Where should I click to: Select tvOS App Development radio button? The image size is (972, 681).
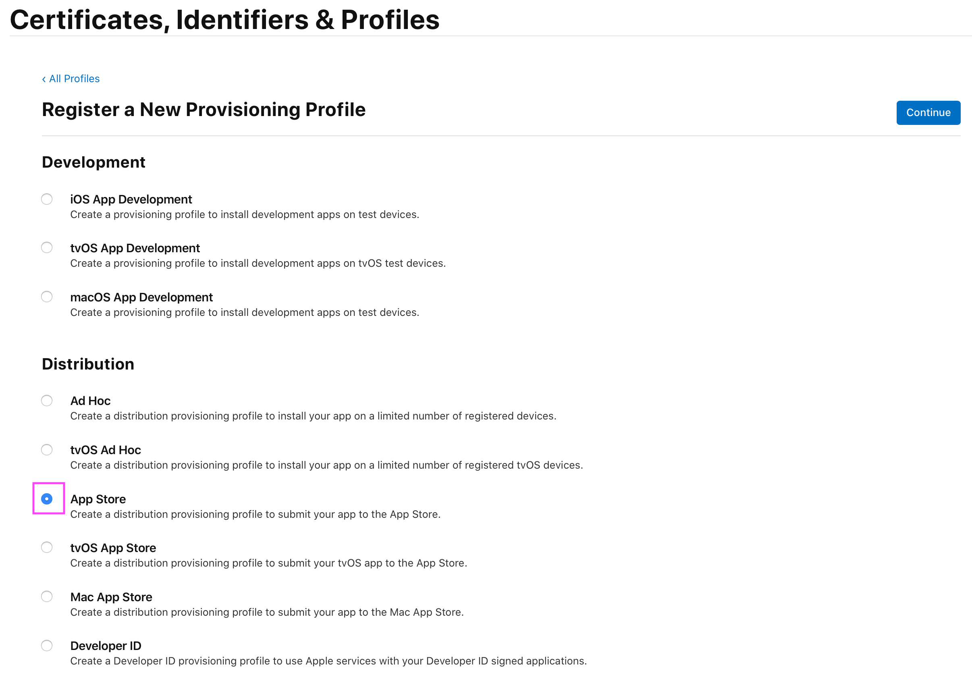click(47, 247)
